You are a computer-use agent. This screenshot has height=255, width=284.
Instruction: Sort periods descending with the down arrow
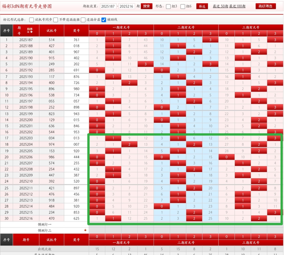[x=31, y=32]
